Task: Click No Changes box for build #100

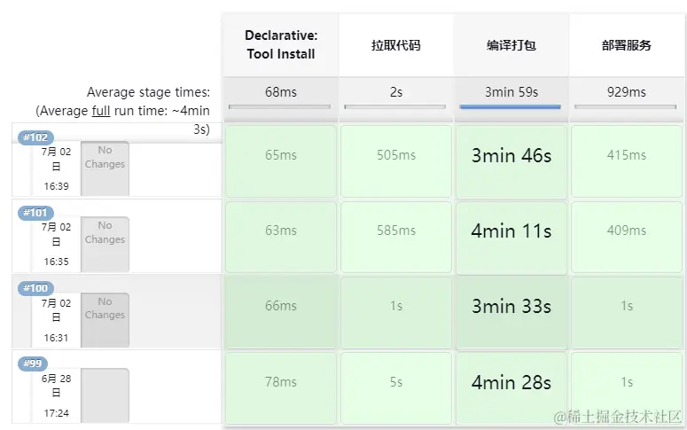Action: click(105, 318)
